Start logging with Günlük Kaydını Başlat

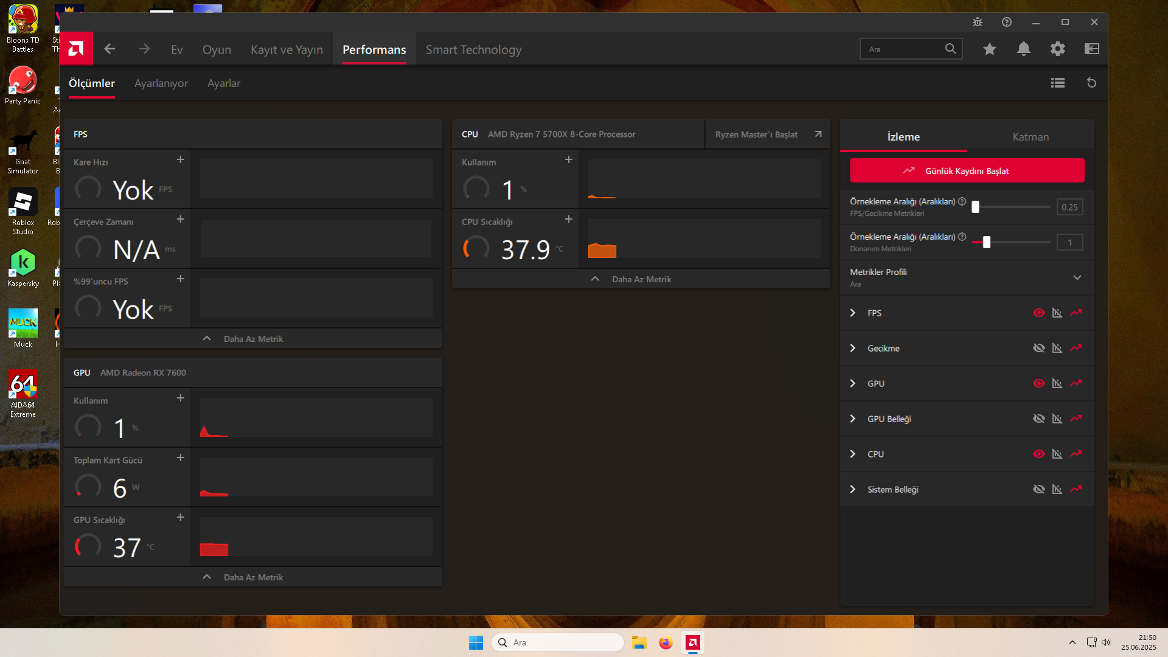967,171
